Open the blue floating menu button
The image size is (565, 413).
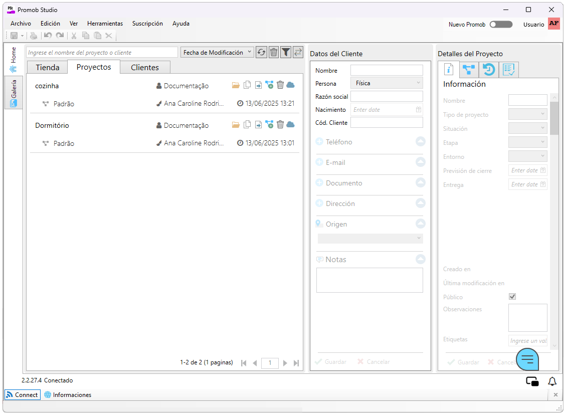coord(527,359)
